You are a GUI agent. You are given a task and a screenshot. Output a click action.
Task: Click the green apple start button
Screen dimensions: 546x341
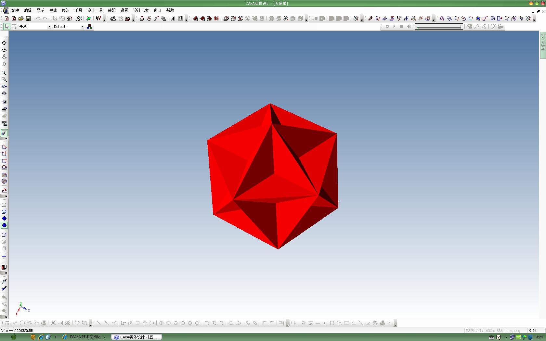(14, 337)
